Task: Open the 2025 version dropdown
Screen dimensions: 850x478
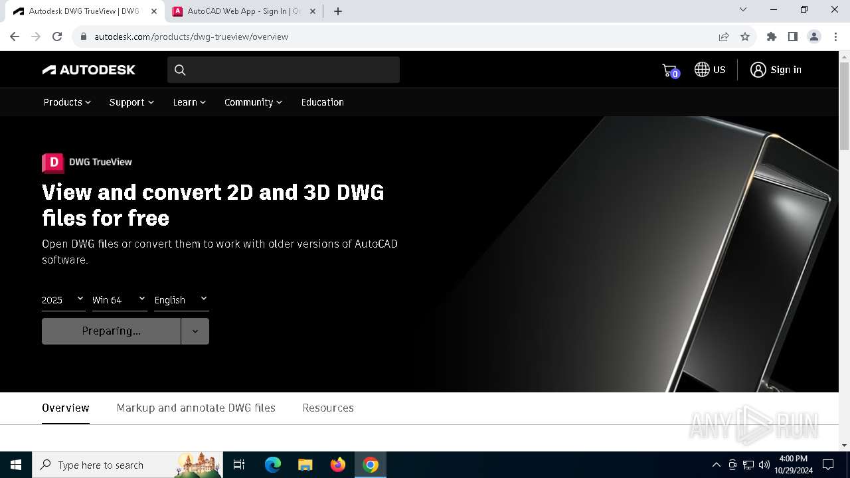Action: (x=63, y=300)
